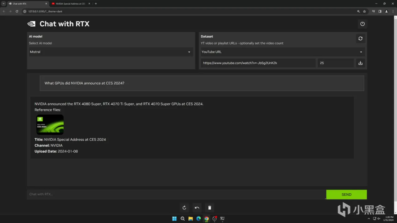Screen dimensions: 397x223
Task: Open Chrome media controls icon
Action: point(374,11)
